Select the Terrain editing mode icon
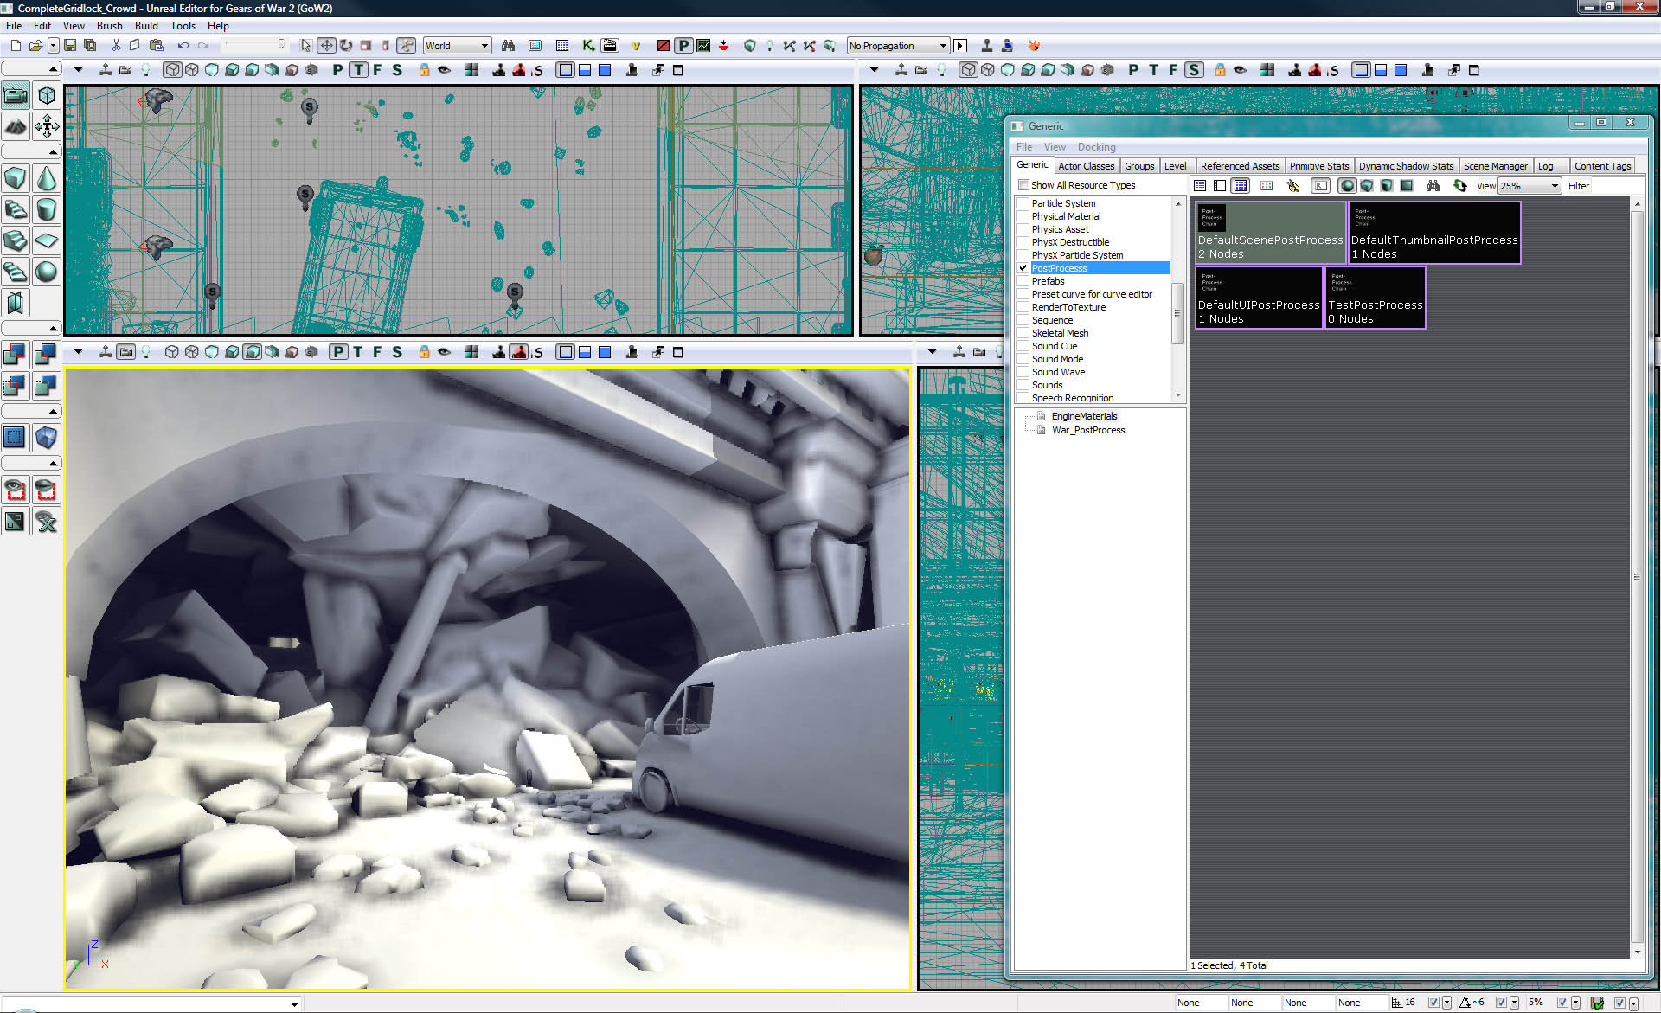 pos(16,127)
